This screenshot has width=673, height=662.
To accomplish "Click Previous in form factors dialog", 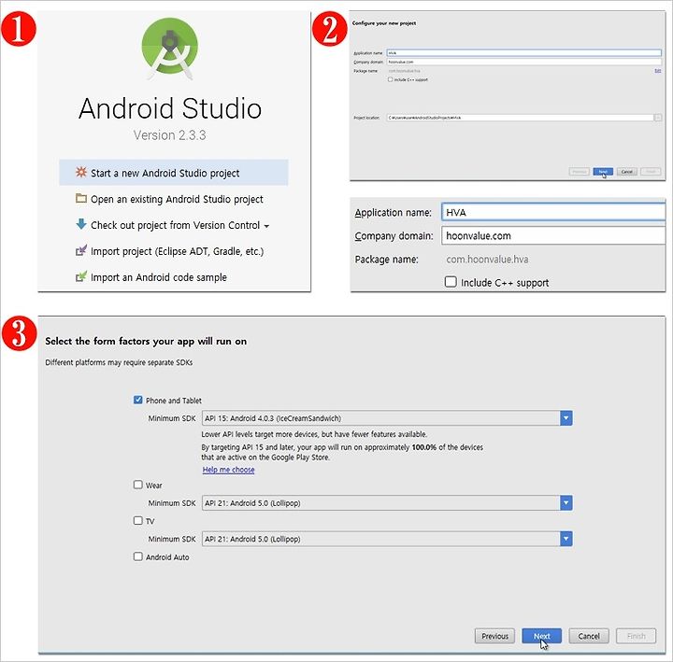I will [494, 636].
